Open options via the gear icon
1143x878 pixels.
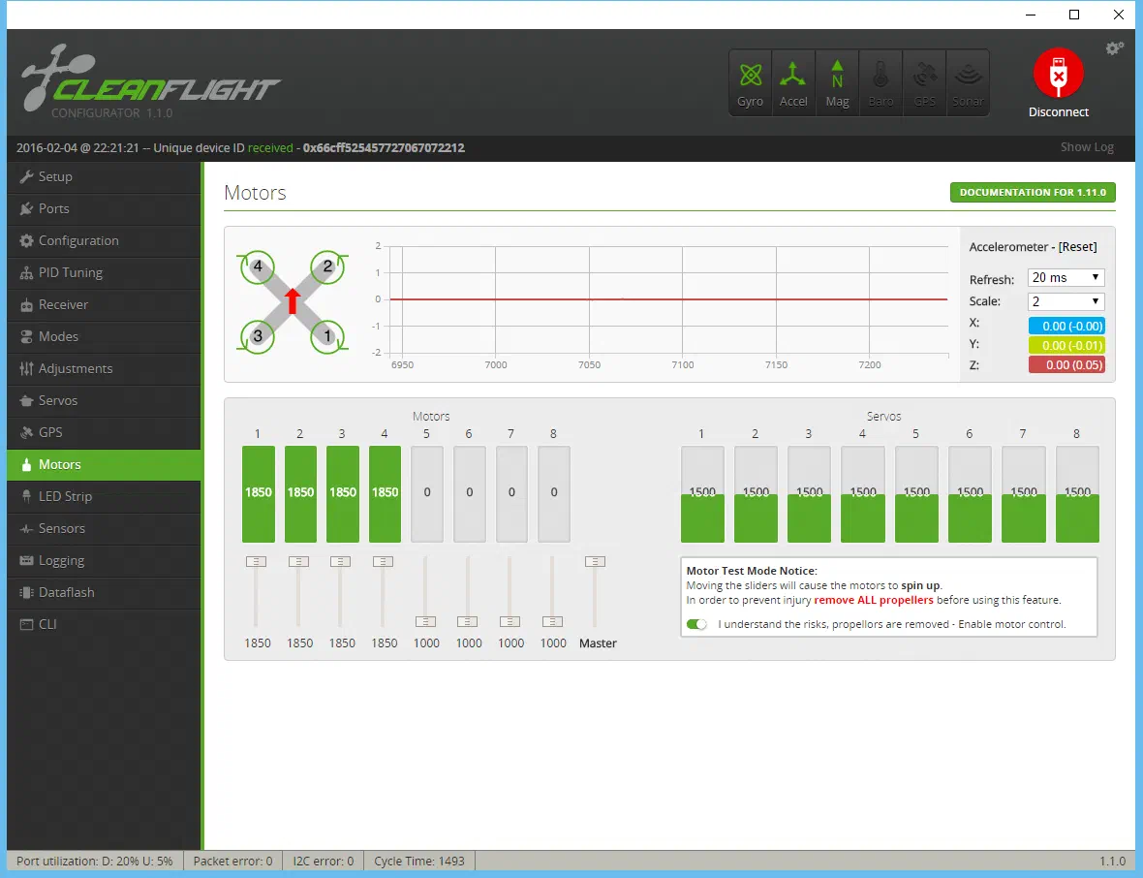click(x=1115, y=48)
